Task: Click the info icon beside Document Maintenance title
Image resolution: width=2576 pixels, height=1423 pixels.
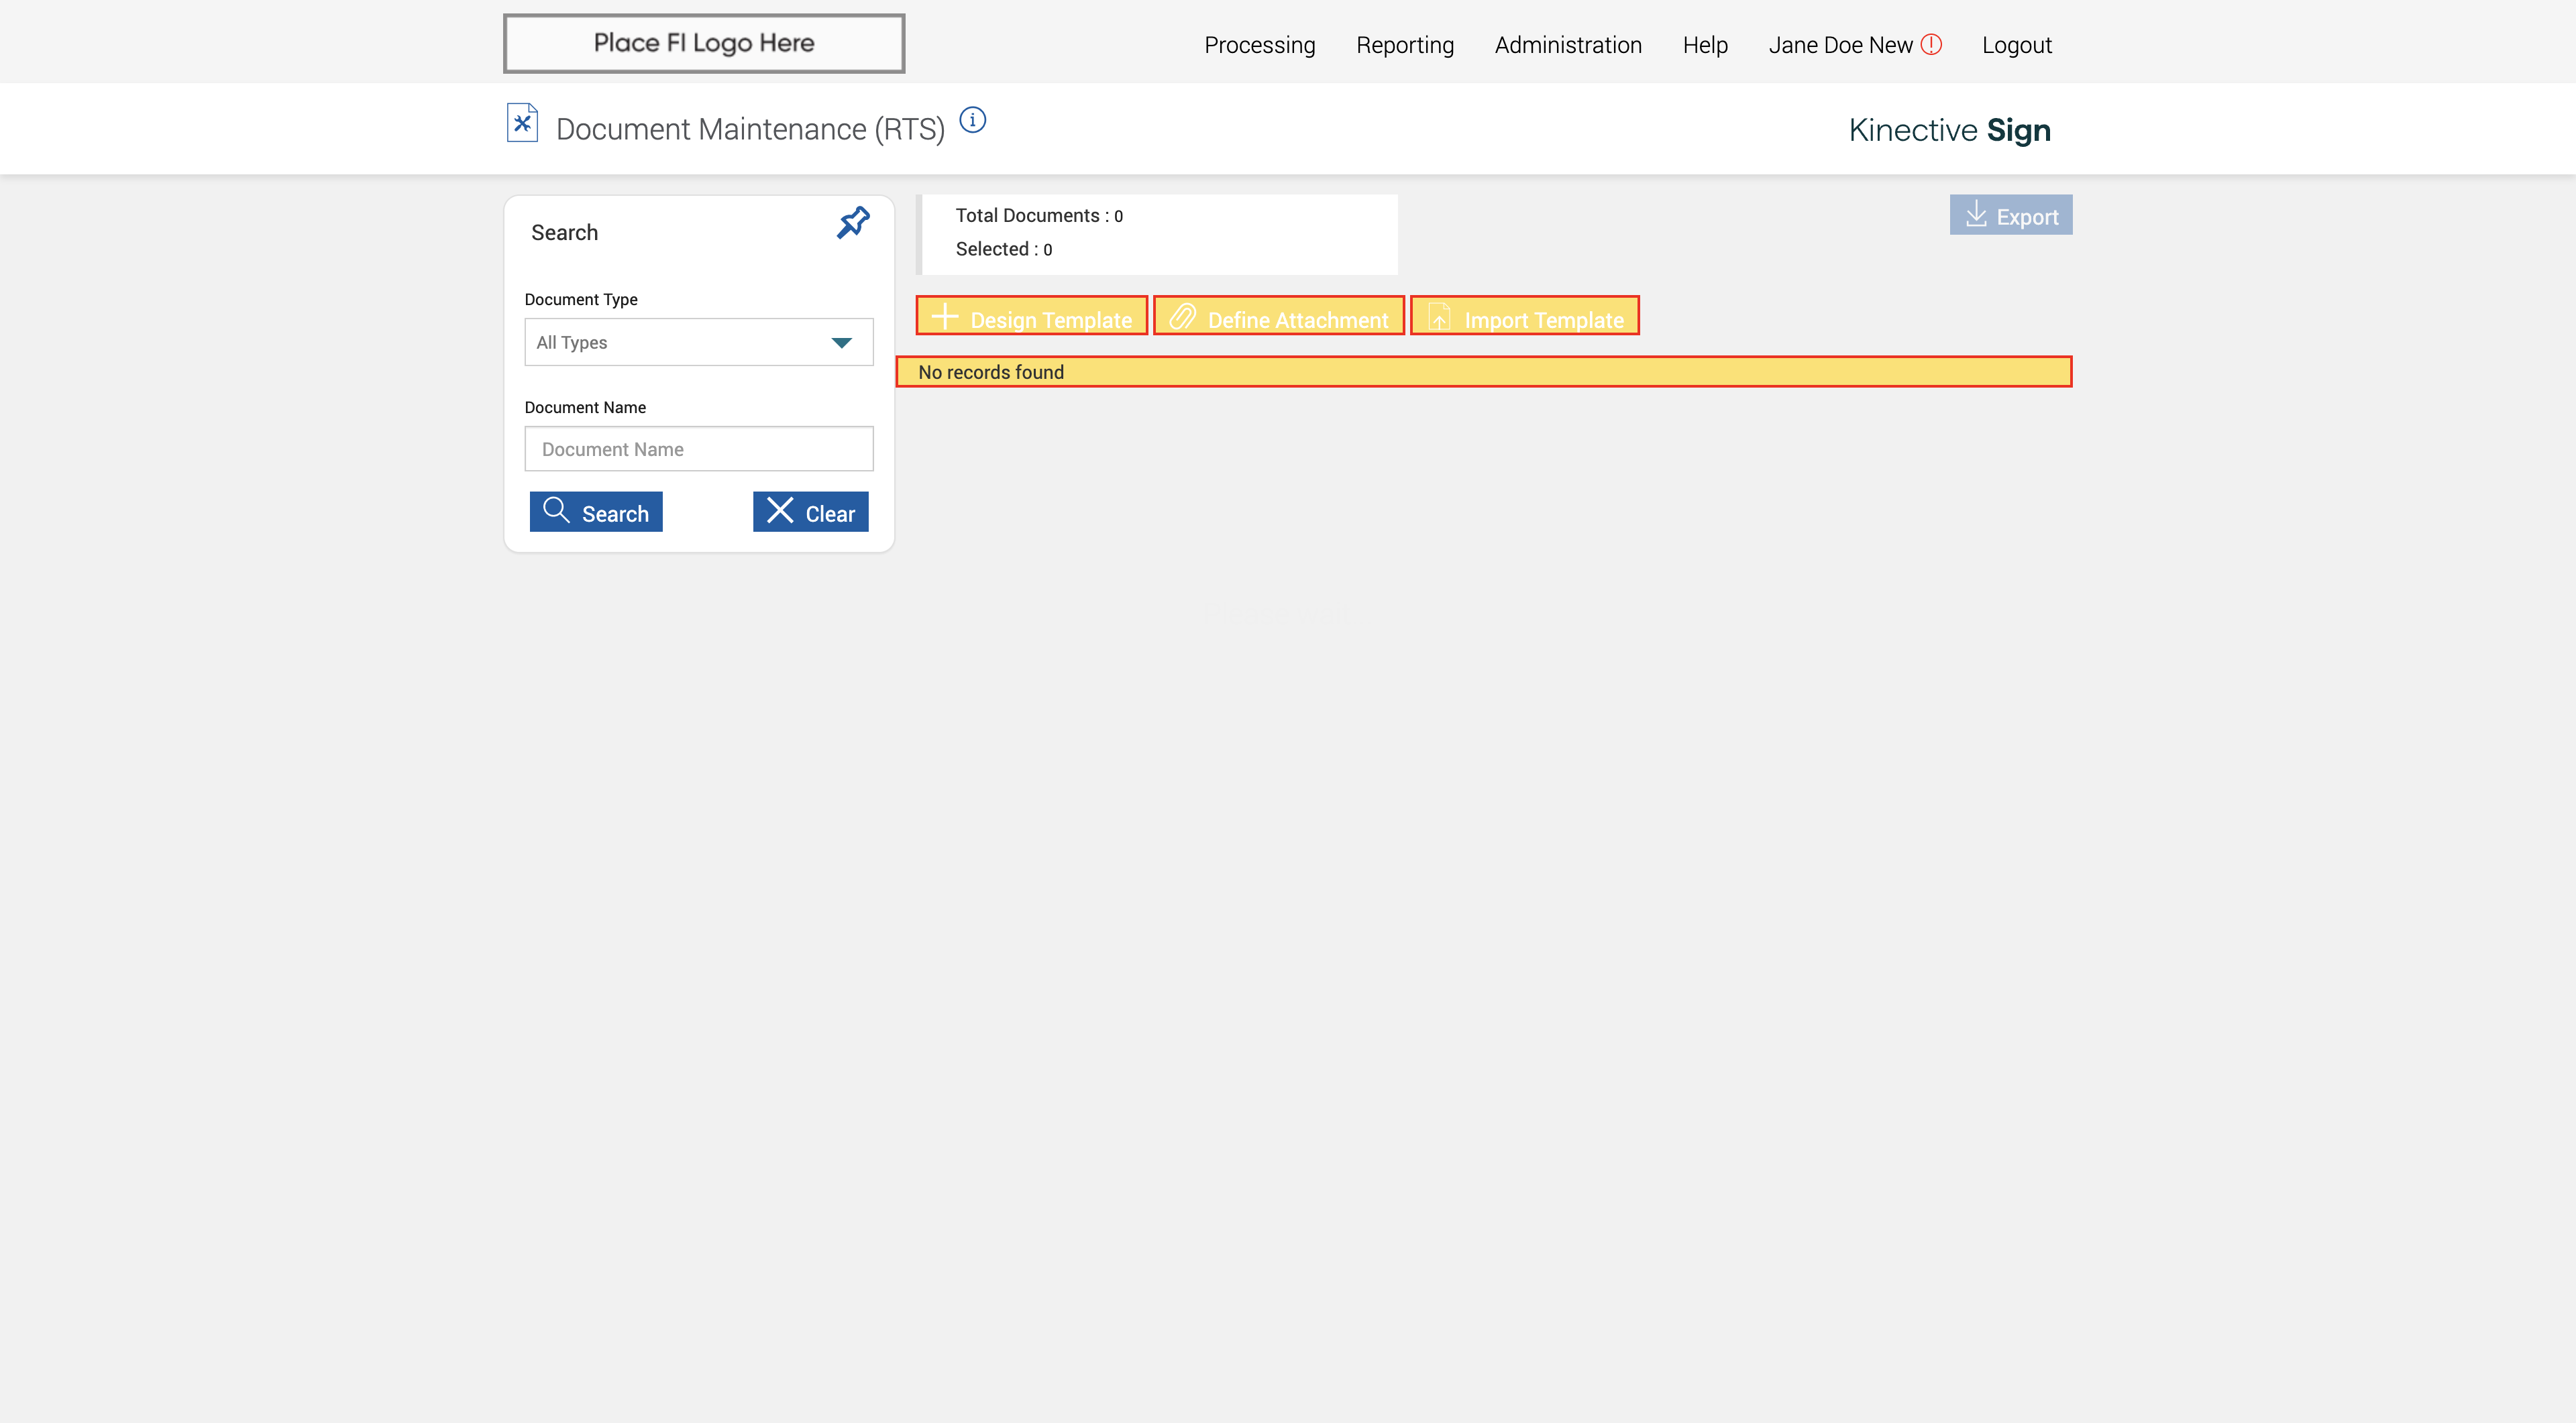Action: pos(972,121)
